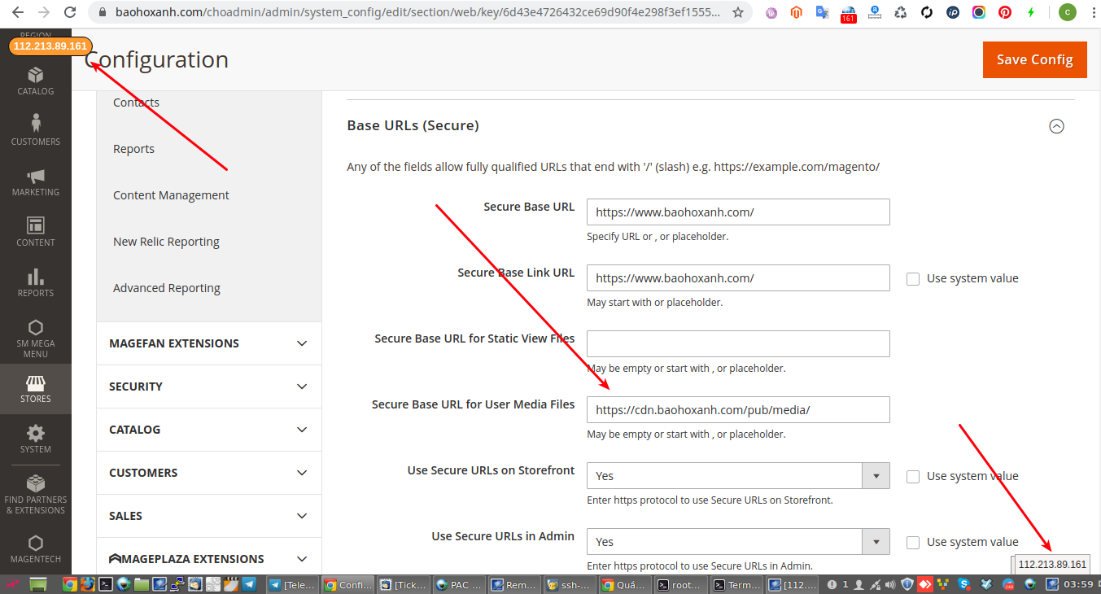Open the Pinterest extension icon
1101x594 pixels.
1005,13
